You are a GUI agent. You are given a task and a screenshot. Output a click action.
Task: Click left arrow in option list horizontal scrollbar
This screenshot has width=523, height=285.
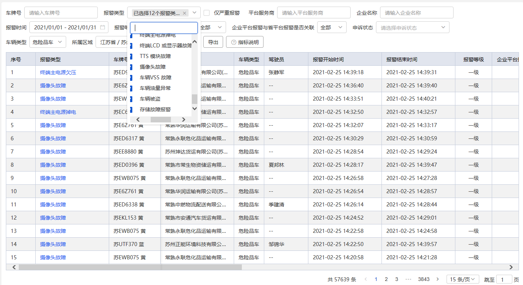pyautogui.click(x=138, y=119)
